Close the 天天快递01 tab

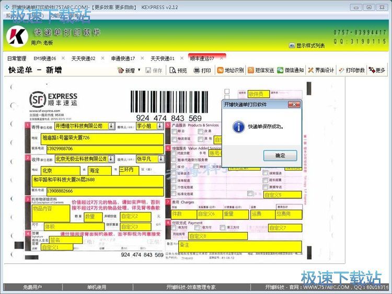[x=182, y=58]
